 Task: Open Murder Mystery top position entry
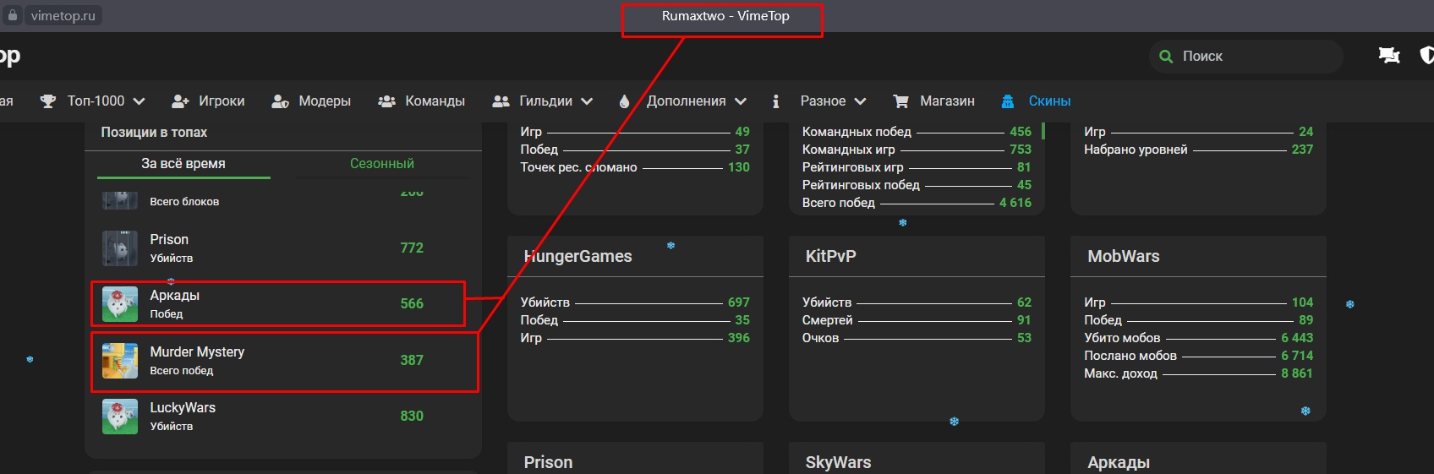pos(197,360)
